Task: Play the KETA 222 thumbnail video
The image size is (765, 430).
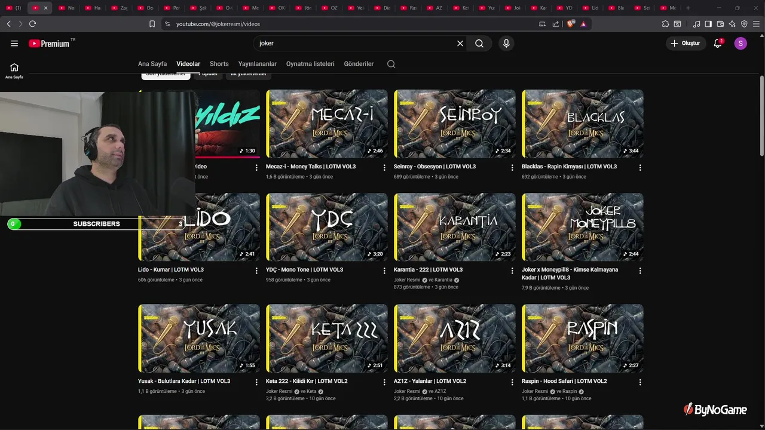Action: pos(327,339)
